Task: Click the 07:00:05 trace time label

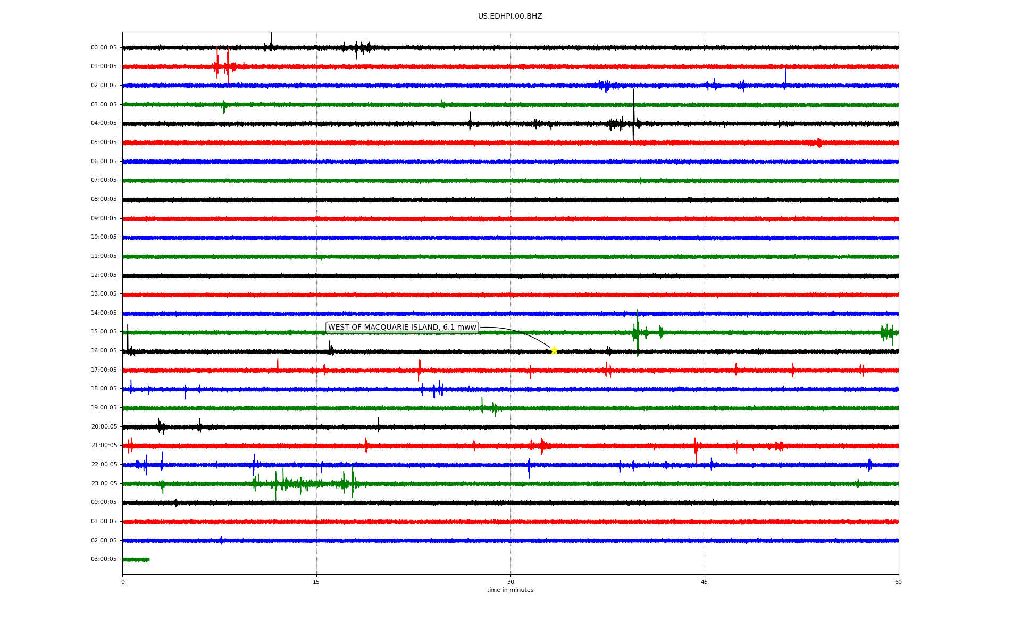Action: pyautogui.click(x=104, y=180)
